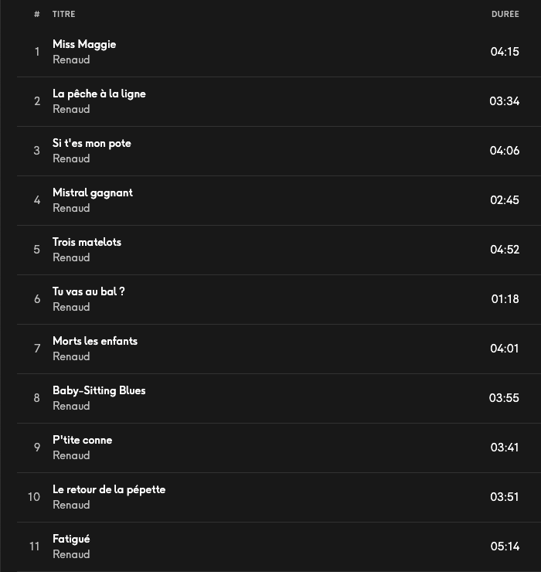
Task: Click track number 6
Action: point(36,299)
